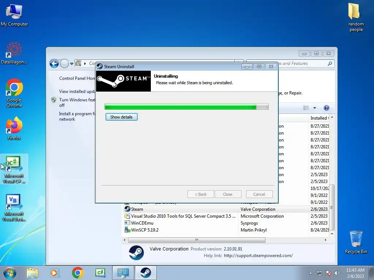Viewport: 374px width, 280px height.
Task: Open recent pages dropdown in Control Panel
Action: (72, 64)
